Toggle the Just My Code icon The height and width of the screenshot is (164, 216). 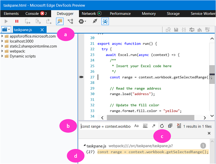click(x=105, y=21)
